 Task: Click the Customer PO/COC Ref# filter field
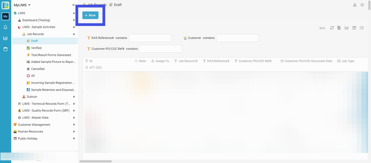tap(160, 49)
